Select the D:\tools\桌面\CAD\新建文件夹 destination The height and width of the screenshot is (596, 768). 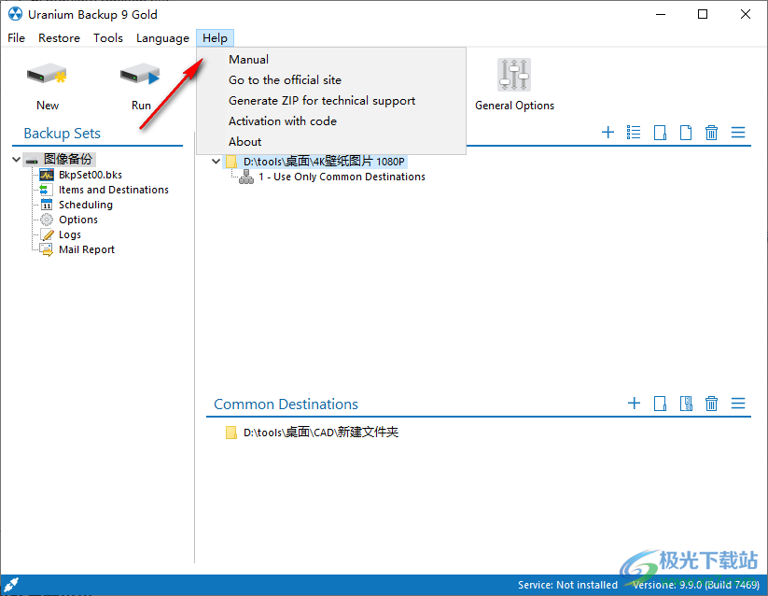tap(321, 433)
